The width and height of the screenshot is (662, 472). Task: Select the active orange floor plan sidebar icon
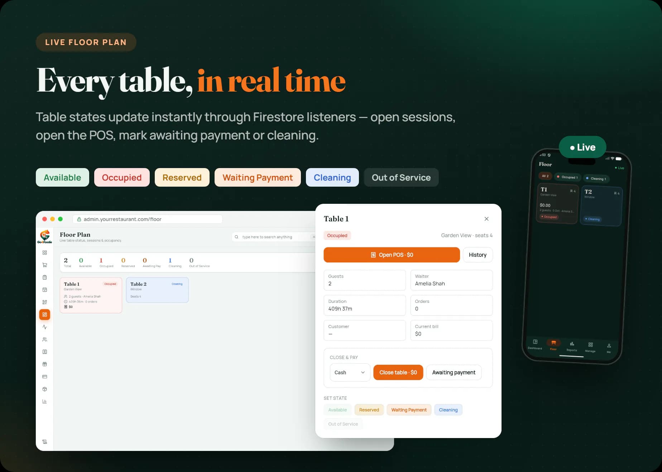44,315
